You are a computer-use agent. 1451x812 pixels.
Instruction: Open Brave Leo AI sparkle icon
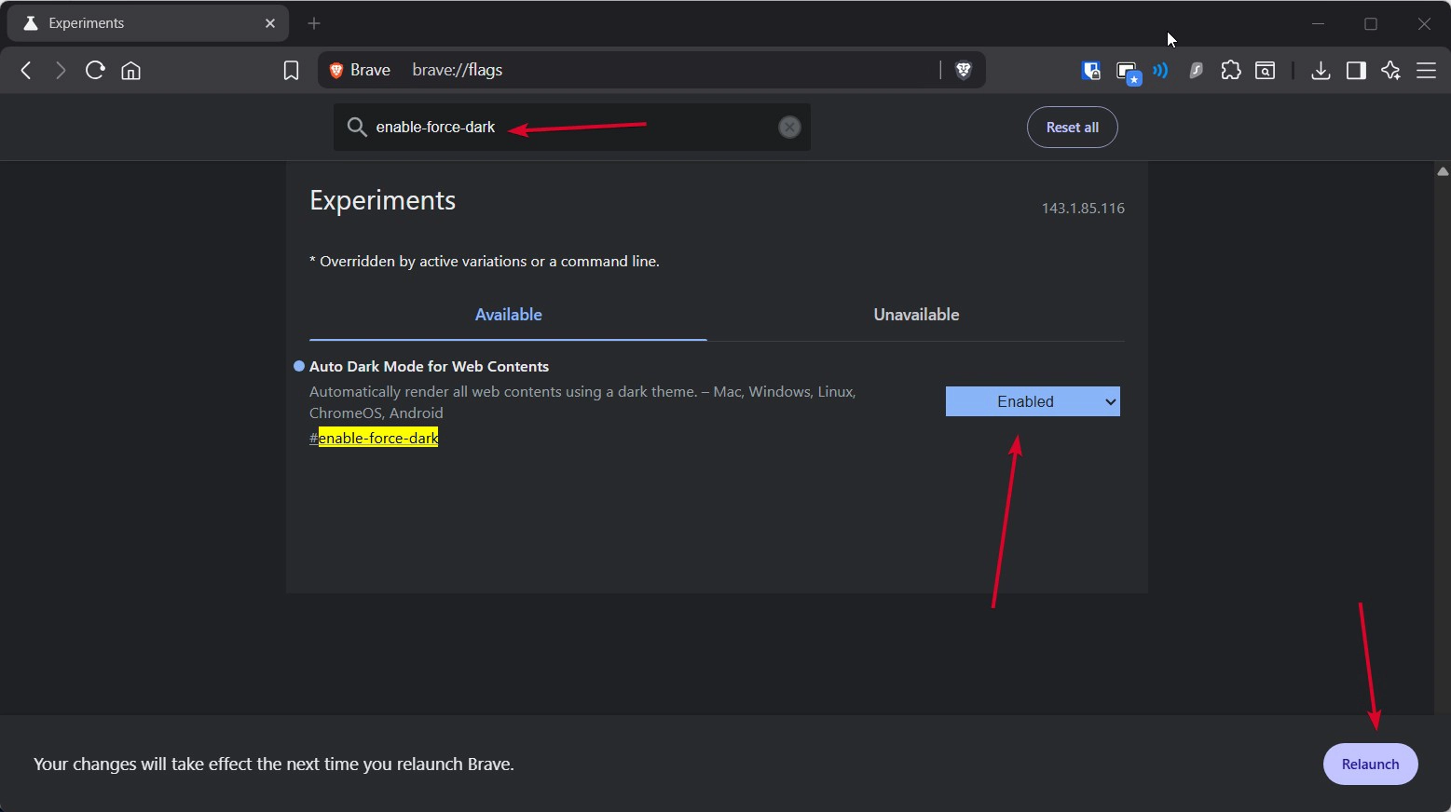tap(1390, 70)
